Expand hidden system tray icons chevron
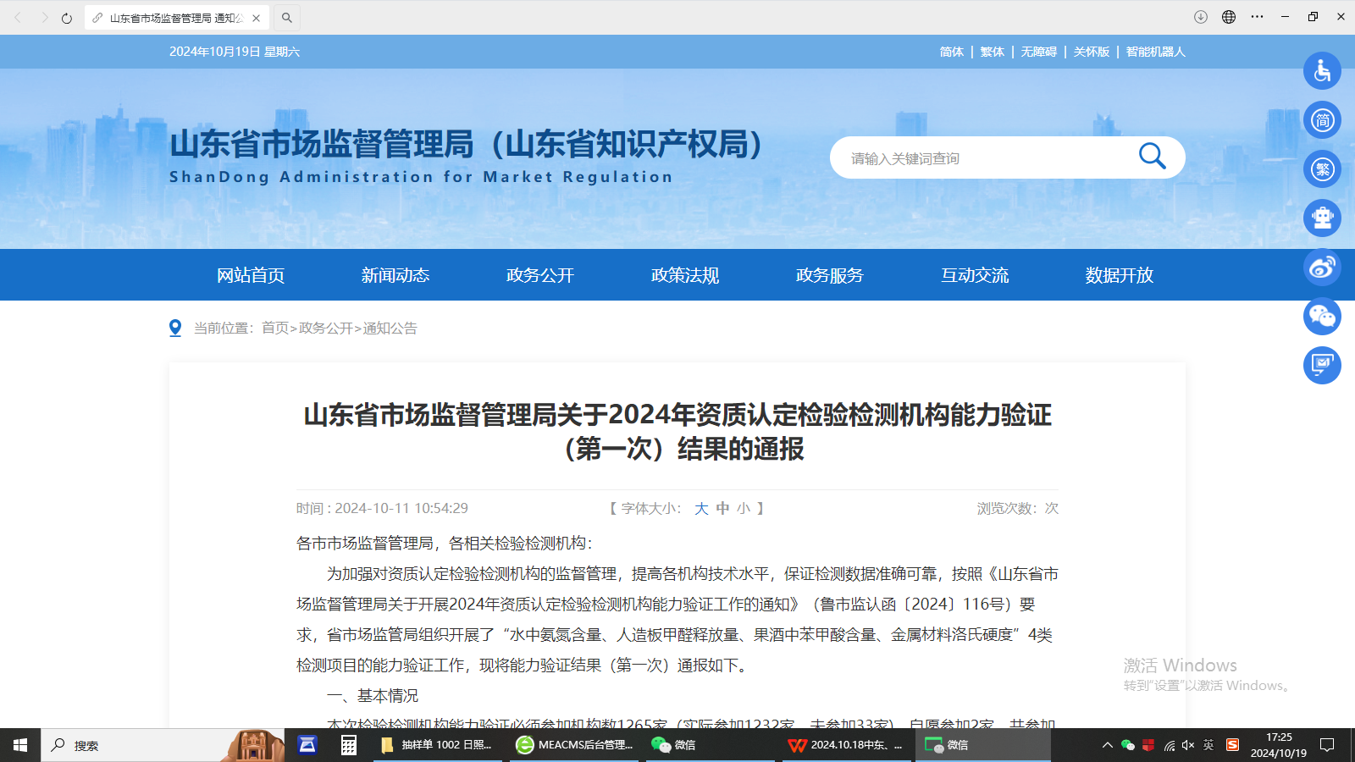This screenshot has height=762, width=1355. (1107, 745)
